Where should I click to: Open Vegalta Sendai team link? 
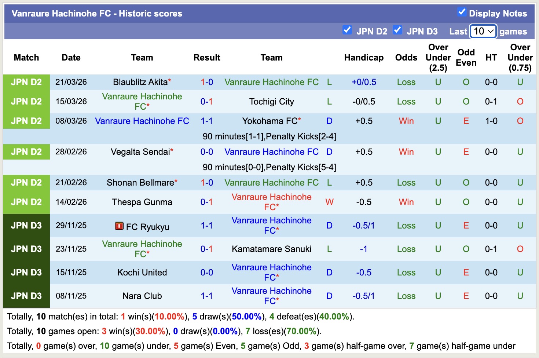click(140, 152)
